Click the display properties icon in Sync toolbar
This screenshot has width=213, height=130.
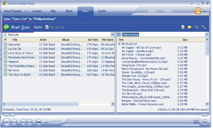[x=183, y=27]
